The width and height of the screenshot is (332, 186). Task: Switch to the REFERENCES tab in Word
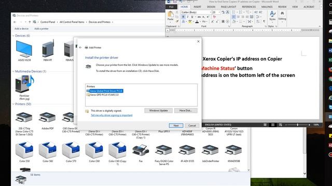249,7
